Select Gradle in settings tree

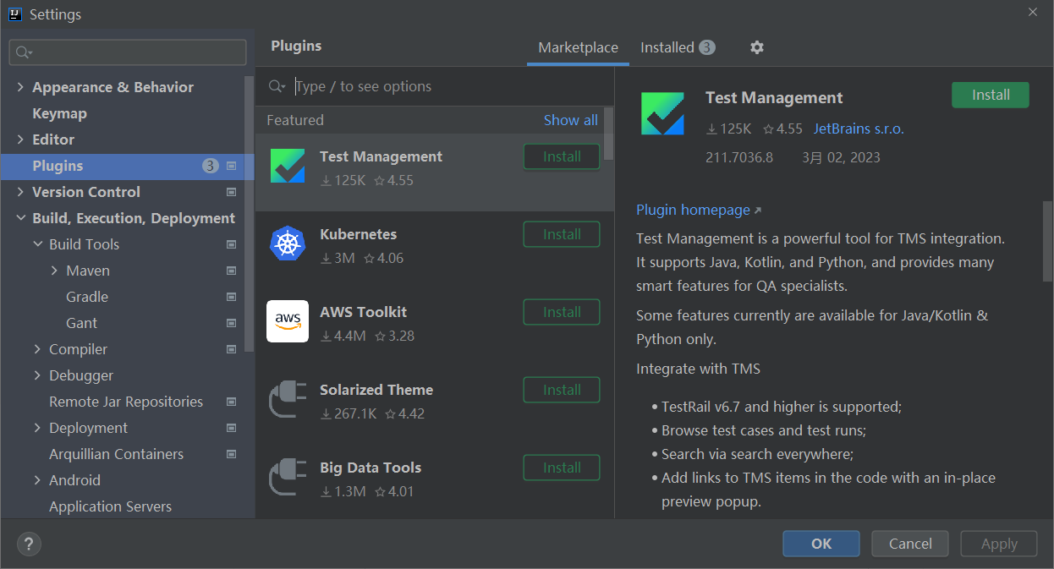(87, 297)
